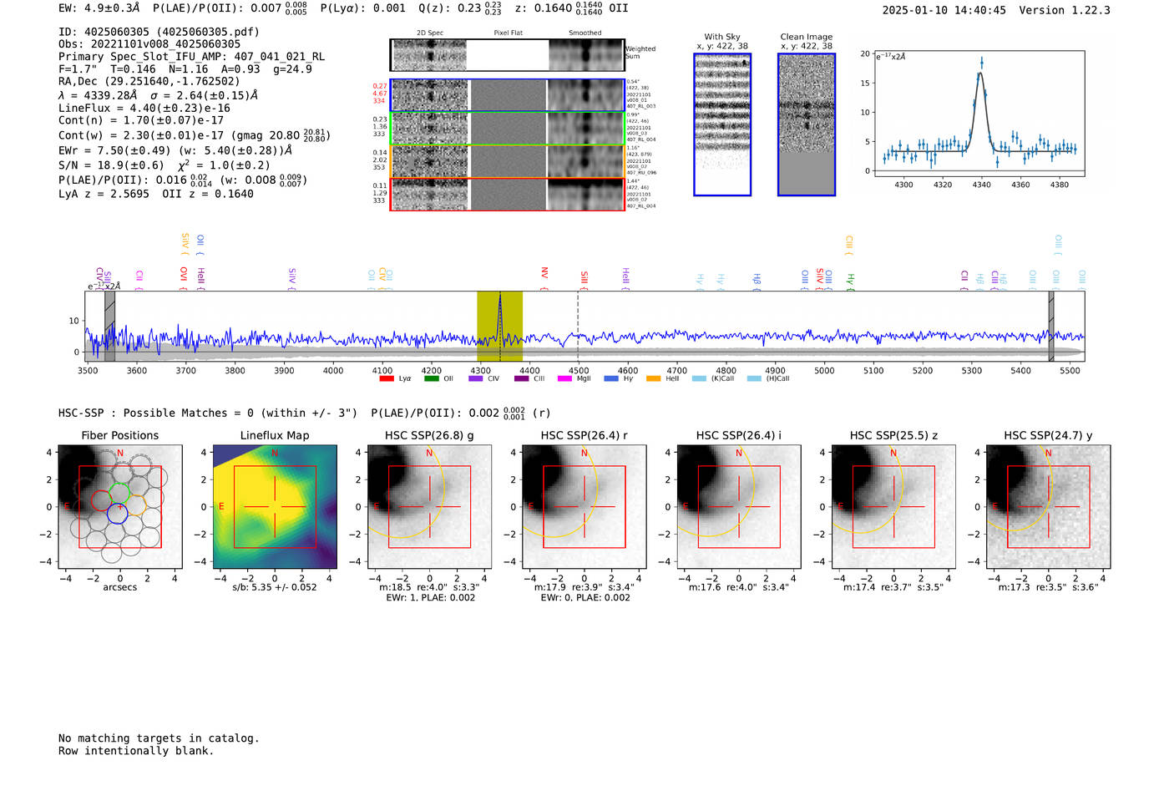Viewport: 1169px width, 796px height.
Task: Click the HSC-SSP Possible Matches line
Action: (305, 413)
